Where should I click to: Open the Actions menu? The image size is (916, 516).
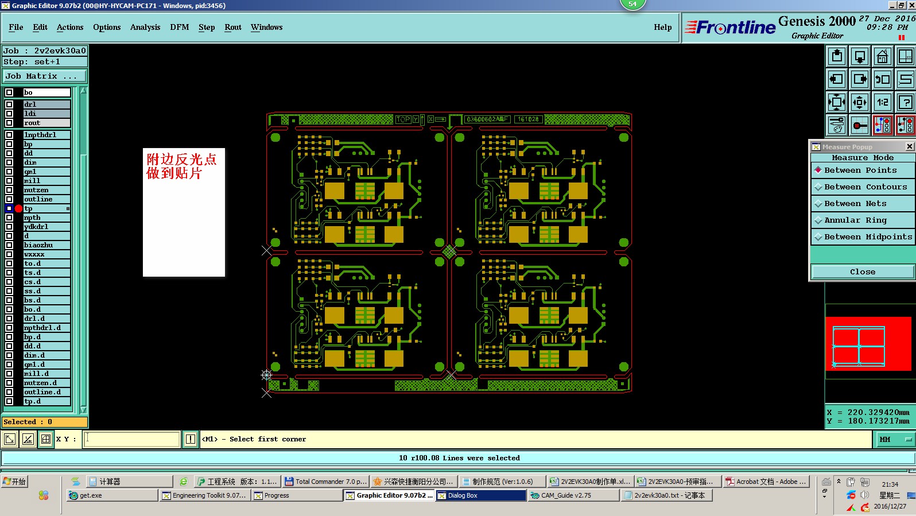(70, 27)
